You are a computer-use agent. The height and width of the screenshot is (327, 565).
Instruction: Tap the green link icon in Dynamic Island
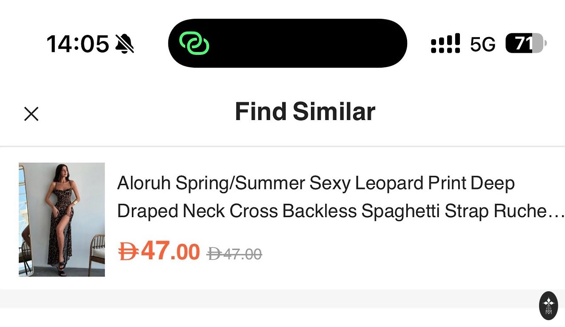tap(194, 43)
